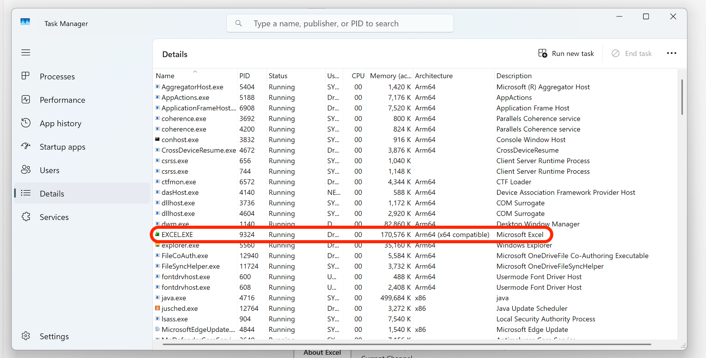The height and width of the screenshot is (358, 706).
Task: Go to the Processes page
Action: (x=82, y=77)
